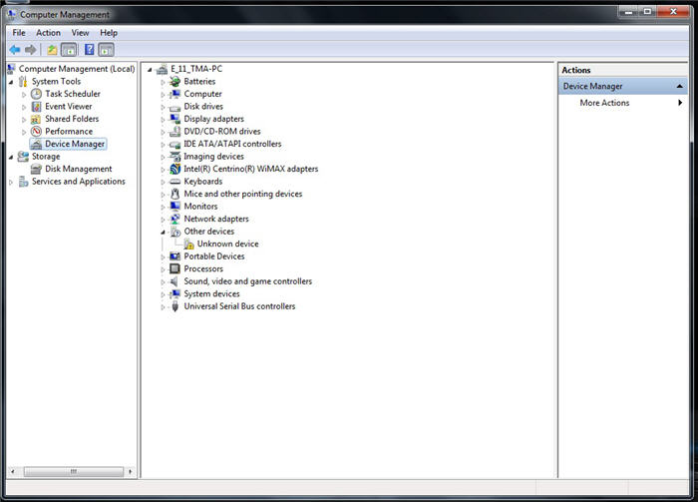
Task: Expand the Network adapters category
Action: pyautogui.click(x=163, y=220)
